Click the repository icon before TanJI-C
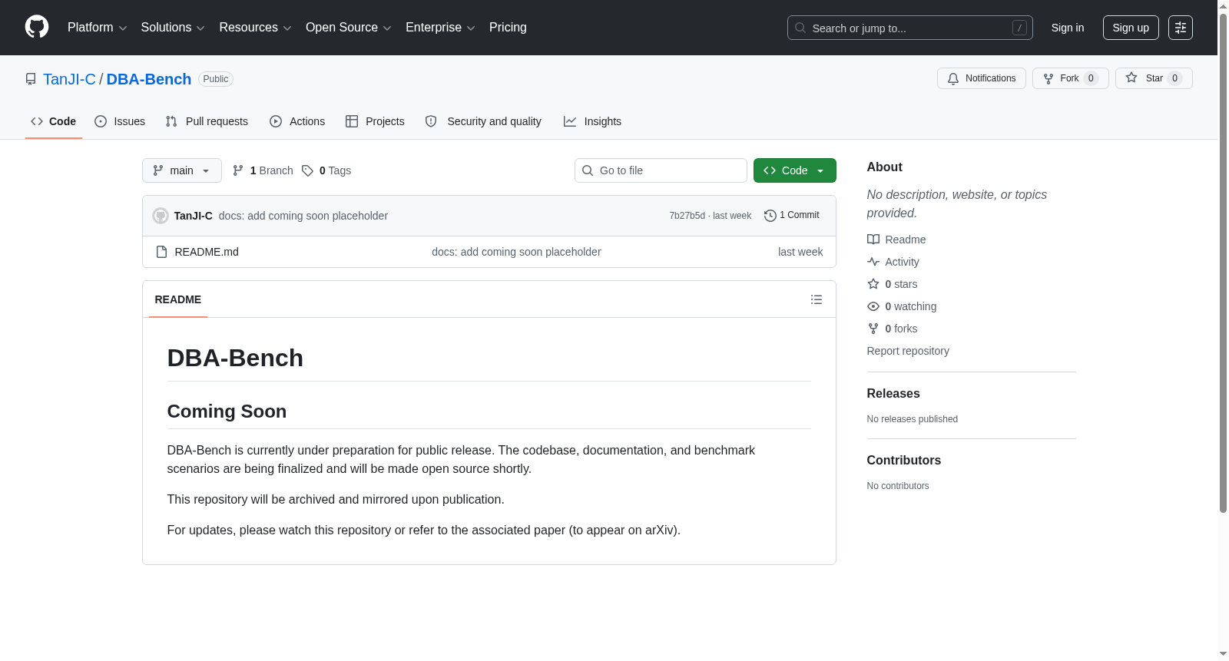Screen dimensions: 1229x661 (x=31, y=79)
